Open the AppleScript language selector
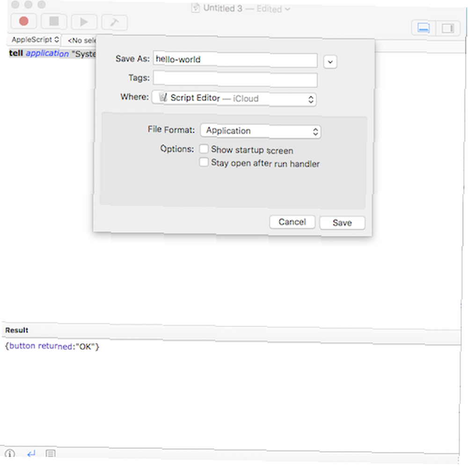Image resolution: width=468 pixels, height=466 pixels. coord(35,40)
